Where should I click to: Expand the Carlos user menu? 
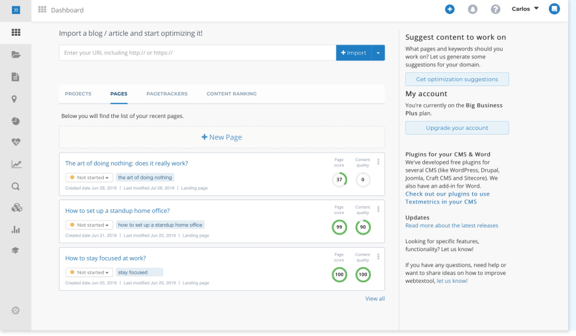525,9
